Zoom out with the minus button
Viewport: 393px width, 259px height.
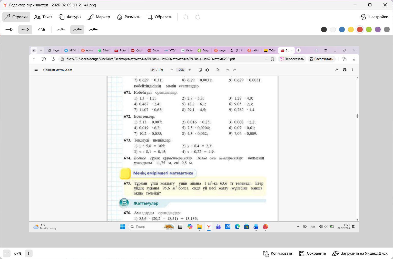[7, 253]
